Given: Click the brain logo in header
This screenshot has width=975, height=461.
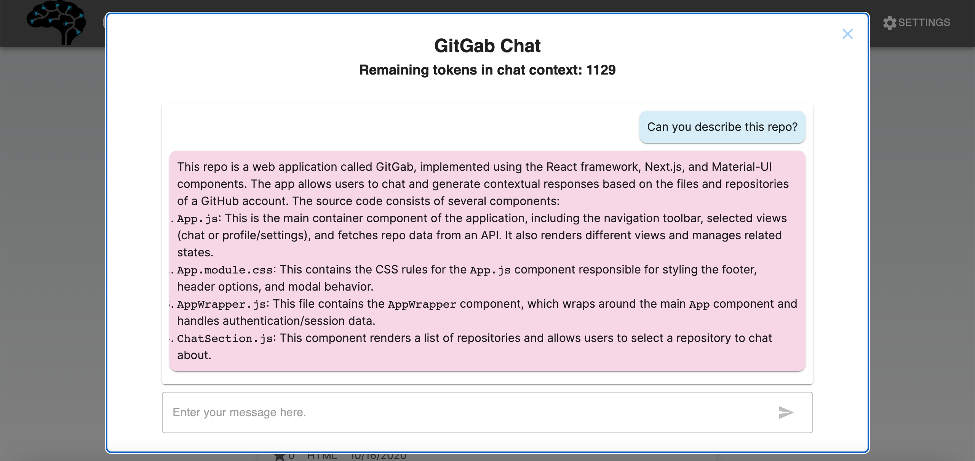Looking at the screenshot, I should tap(56, 23).
